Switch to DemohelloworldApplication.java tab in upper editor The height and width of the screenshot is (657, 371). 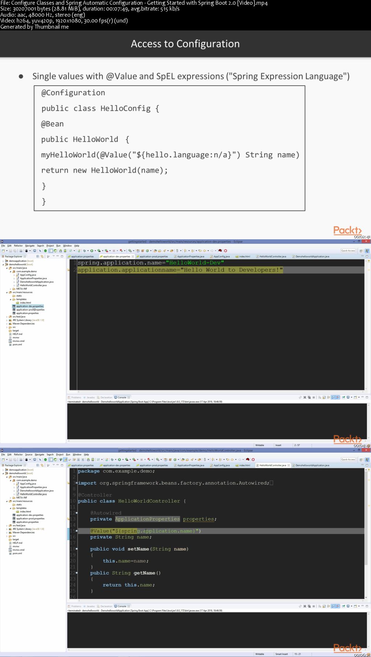(x=311, y=256)
